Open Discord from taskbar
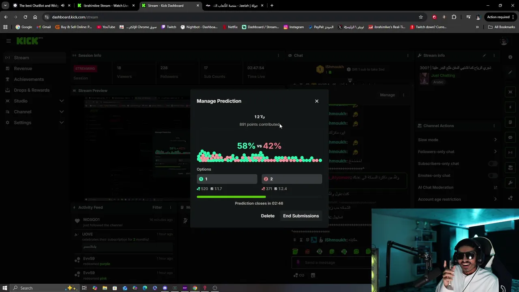Viewport: 519px width, 292px height. pos(165,288)
